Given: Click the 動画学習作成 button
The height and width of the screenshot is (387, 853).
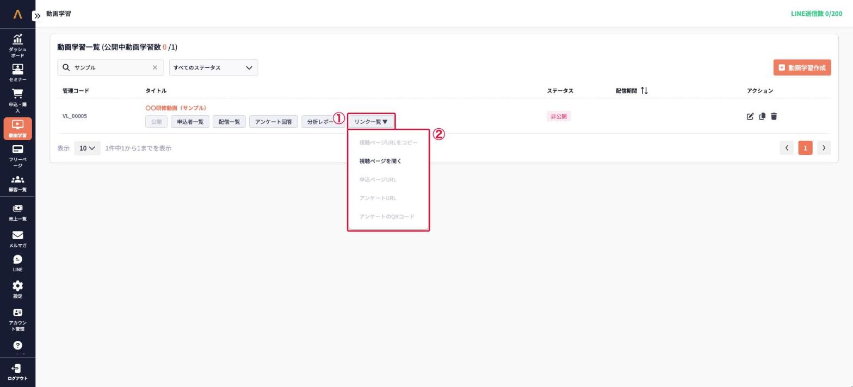Looking at the screenshot, I should [802, 67].
